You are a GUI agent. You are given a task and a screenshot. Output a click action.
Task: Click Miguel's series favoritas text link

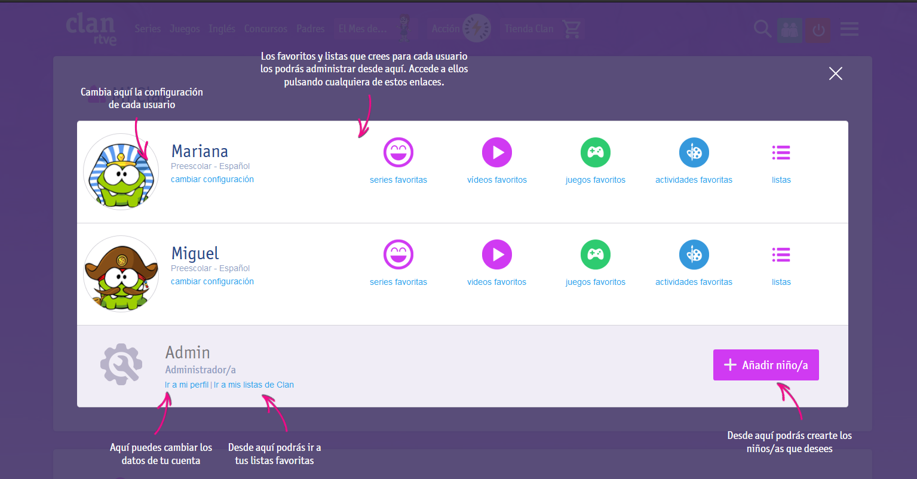tap(398, 282)
